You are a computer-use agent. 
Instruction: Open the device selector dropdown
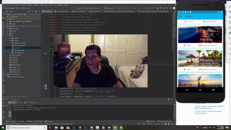pyautogui.click(x=88, y=8)
